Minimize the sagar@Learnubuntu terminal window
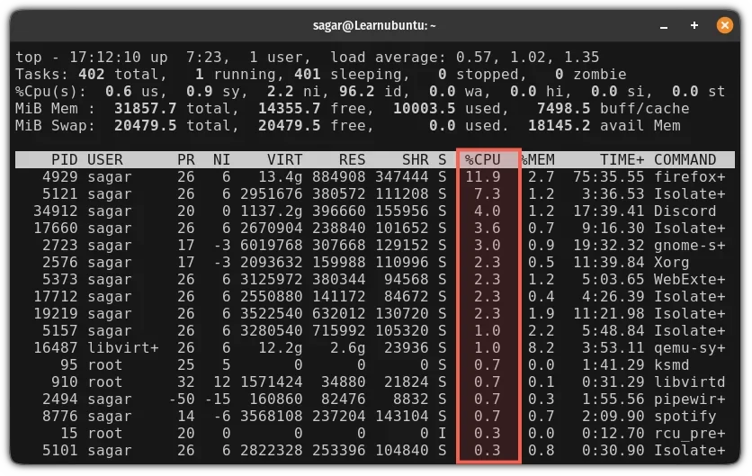 [664, 26]
